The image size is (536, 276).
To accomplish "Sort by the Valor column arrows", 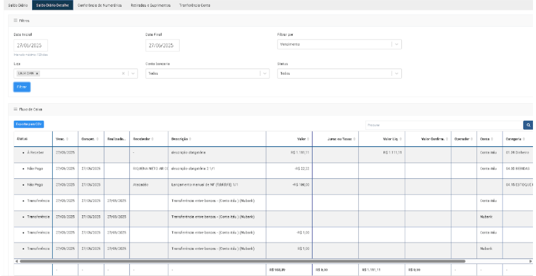I will pos(308,139).
